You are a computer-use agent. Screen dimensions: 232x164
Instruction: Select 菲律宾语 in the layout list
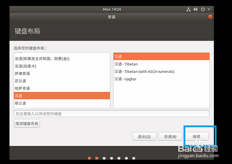coord(62,74)
